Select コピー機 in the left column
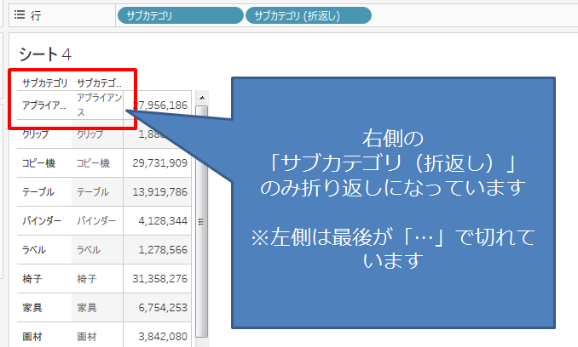Viewport: 578px width, 347px height. [38, 163]
